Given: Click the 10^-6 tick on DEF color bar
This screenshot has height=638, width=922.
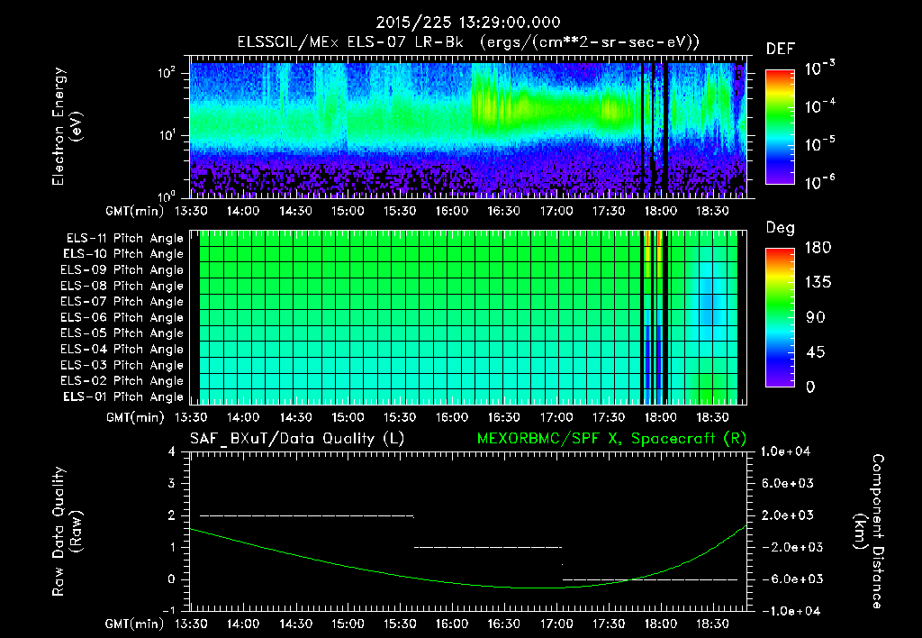Looking at the screenshot, I should [820, 183].
